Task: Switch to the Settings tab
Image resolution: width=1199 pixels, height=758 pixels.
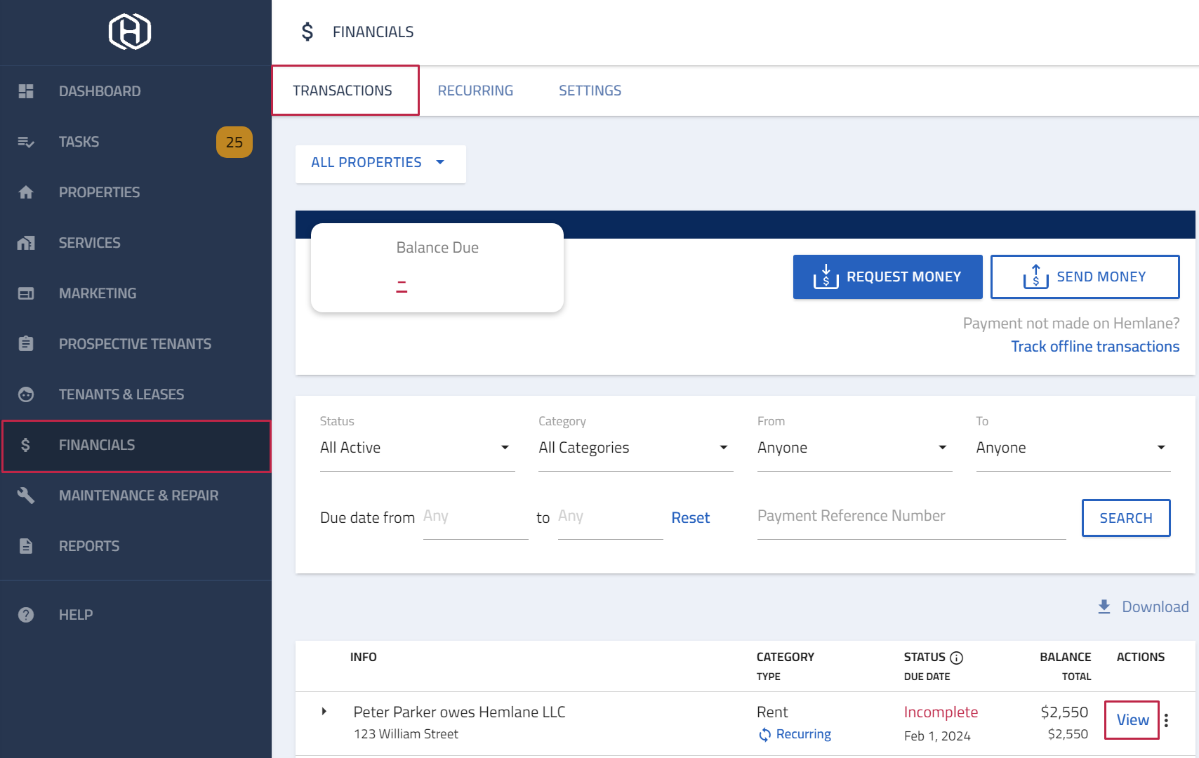Action: coord(590,91)
